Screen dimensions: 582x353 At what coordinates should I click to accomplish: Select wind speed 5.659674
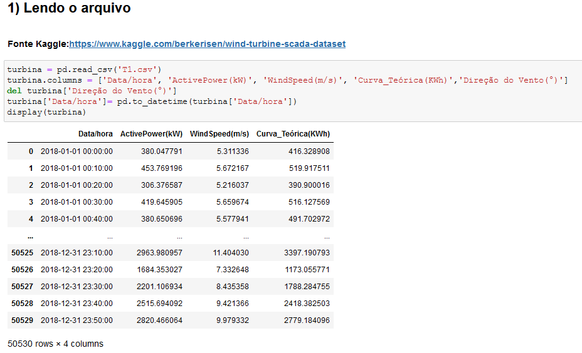point(233,202)
